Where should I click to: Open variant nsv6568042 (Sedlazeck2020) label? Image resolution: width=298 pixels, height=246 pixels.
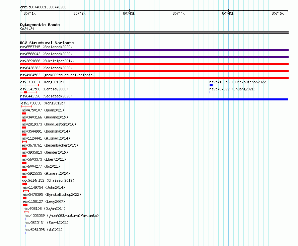click(46, 54)
